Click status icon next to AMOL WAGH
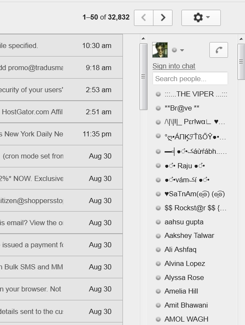The height and width of the screenshot is (325, 245). click(158, 319)
